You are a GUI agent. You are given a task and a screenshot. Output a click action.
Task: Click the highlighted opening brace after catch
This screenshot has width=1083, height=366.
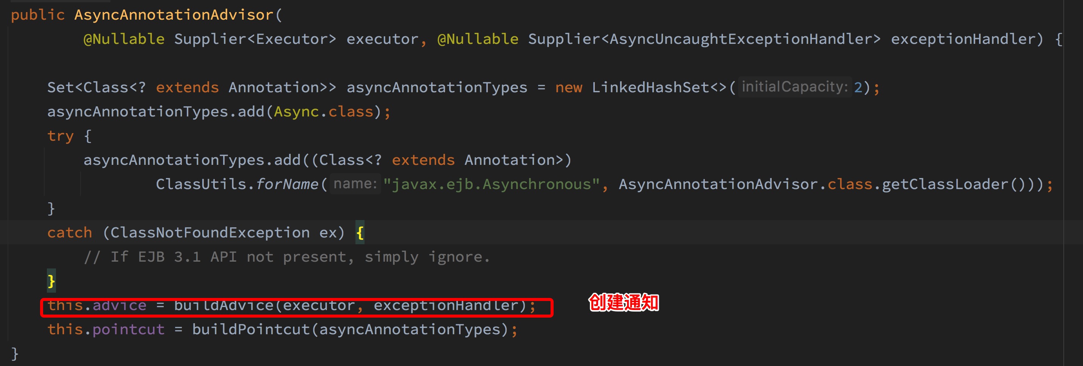360,233
